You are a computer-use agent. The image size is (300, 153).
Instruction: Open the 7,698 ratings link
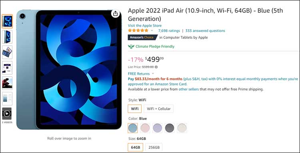pos(169,31)
